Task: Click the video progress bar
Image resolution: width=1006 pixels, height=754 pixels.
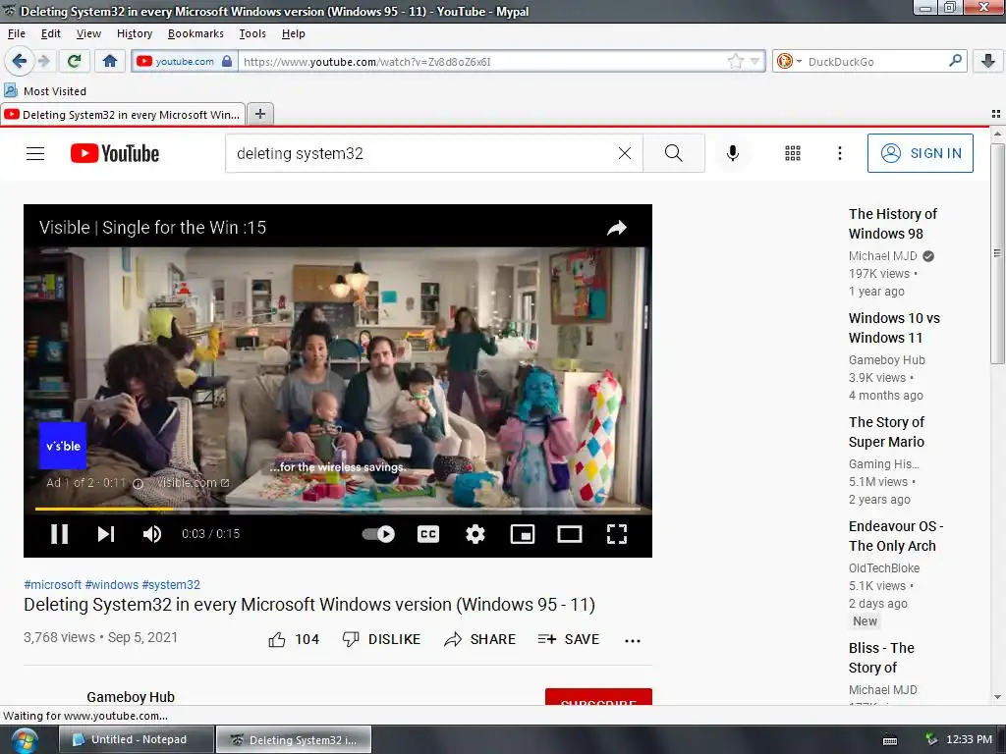Action: coord(338,509)
